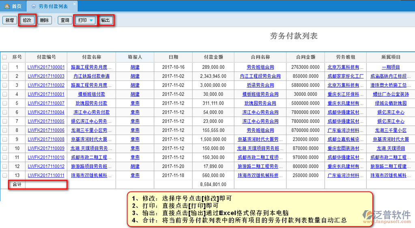Click the home icon on the 首页 tab
The width and height of the screenshot is (415, 228).
pyautogui.click(x=7, y=6)
